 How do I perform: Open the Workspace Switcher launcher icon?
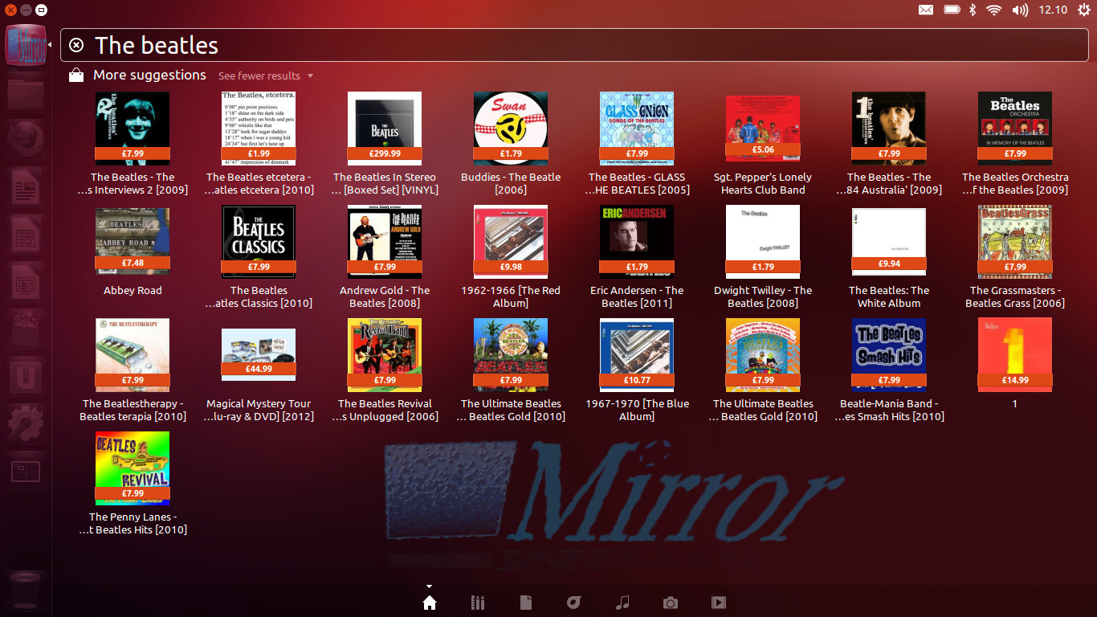(26, 471)
